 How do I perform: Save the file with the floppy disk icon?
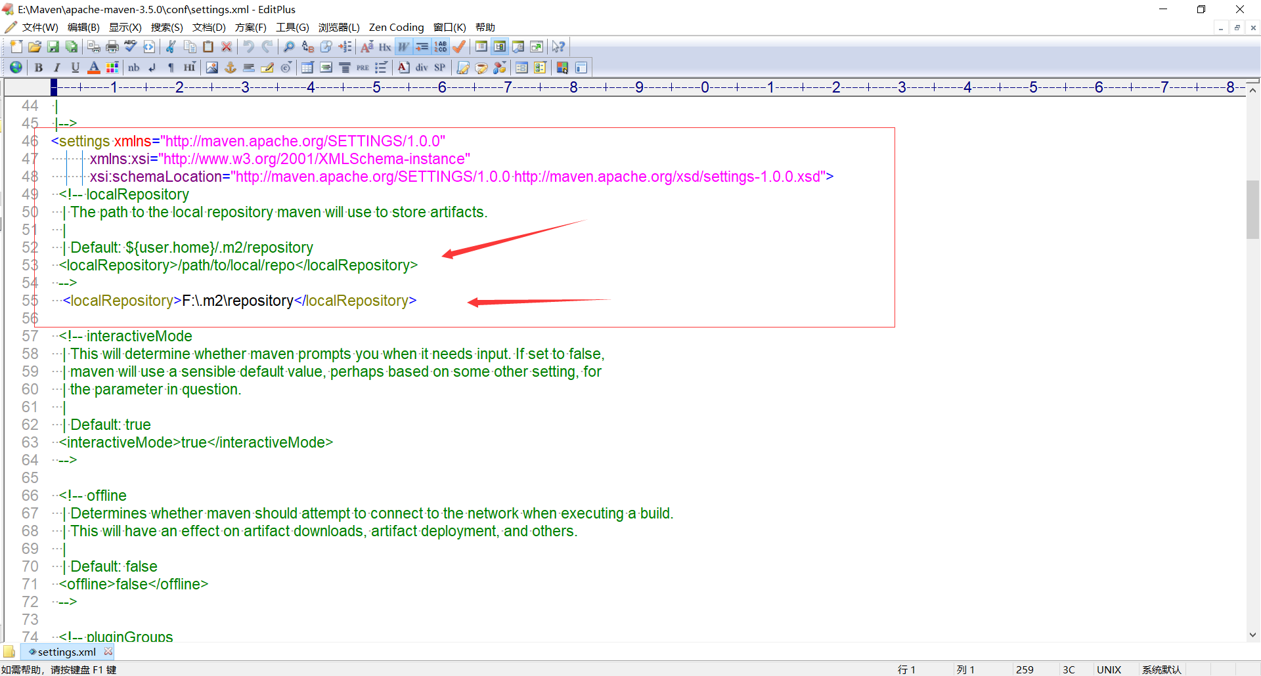click(53, 47)
